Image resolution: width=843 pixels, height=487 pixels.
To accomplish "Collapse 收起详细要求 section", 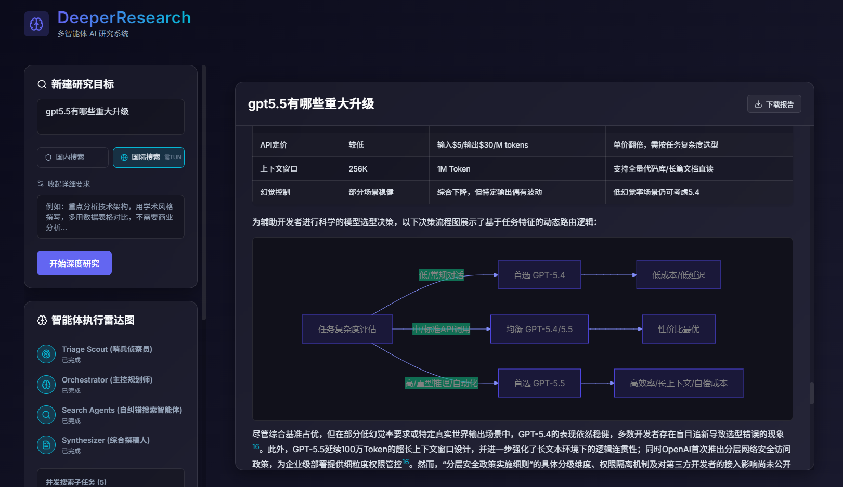I will pyautogui.click(x=63, y=184).
